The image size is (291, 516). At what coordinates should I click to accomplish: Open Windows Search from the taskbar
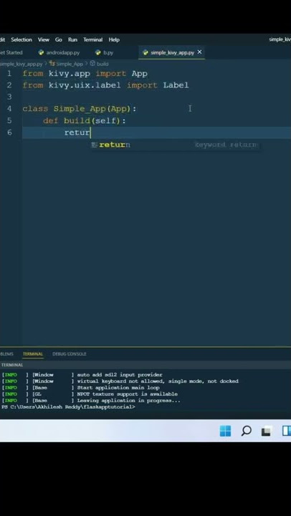pyautogui.click(x=247, y=431)
